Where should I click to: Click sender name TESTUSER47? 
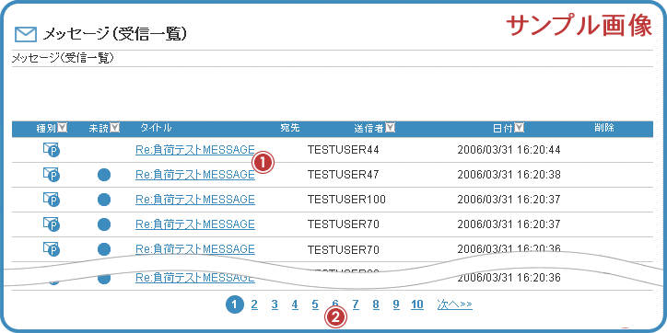pos(344,174)
